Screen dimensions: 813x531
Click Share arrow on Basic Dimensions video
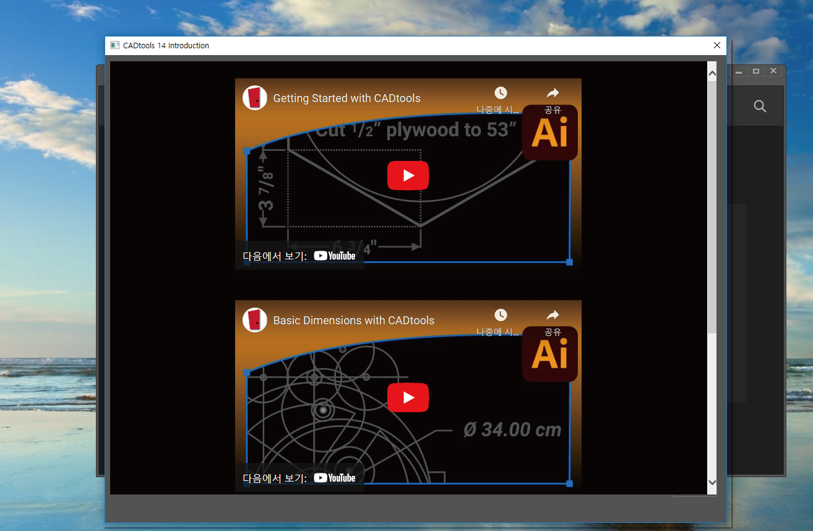point(553,315)
